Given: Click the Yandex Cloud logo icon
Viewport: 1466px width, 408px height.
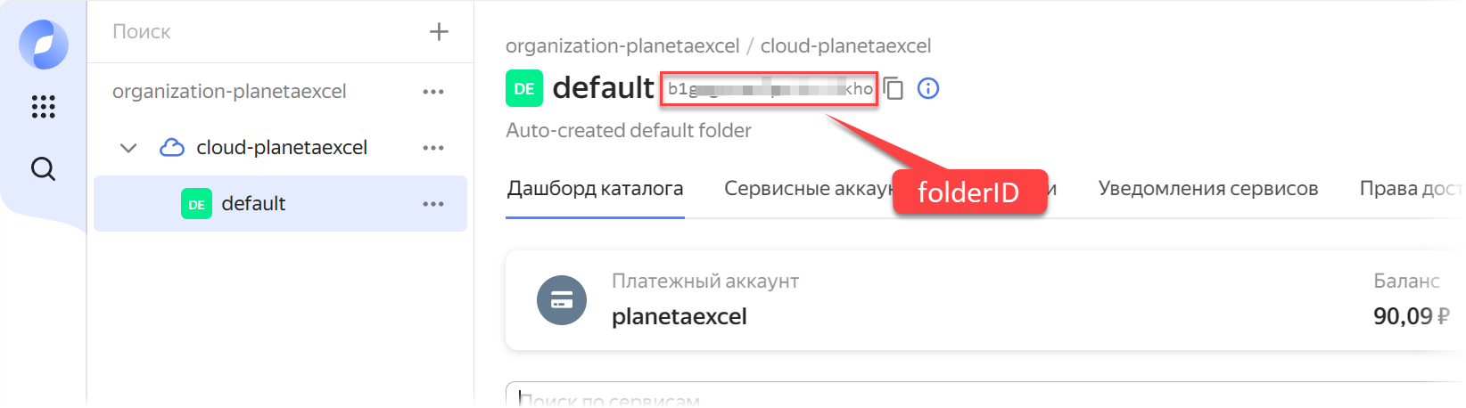Looking at the screenshot, I should click(44, 44).
